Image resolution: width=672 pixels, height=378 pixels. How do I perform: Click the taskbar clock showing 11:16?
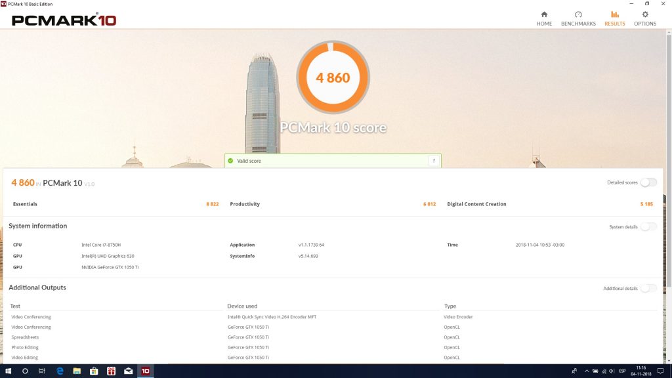tap(640, 371)
